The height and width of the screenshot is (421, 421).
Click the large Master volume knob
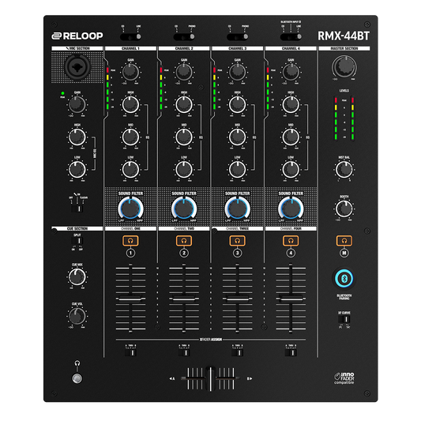(x=344, y=67)
